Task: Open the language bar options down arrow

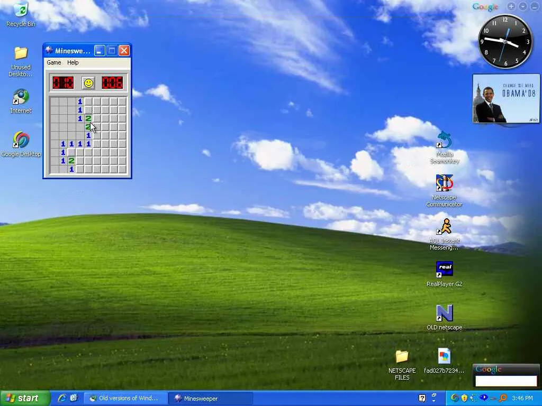Action: pyautogui.click(x=434, y=401)
